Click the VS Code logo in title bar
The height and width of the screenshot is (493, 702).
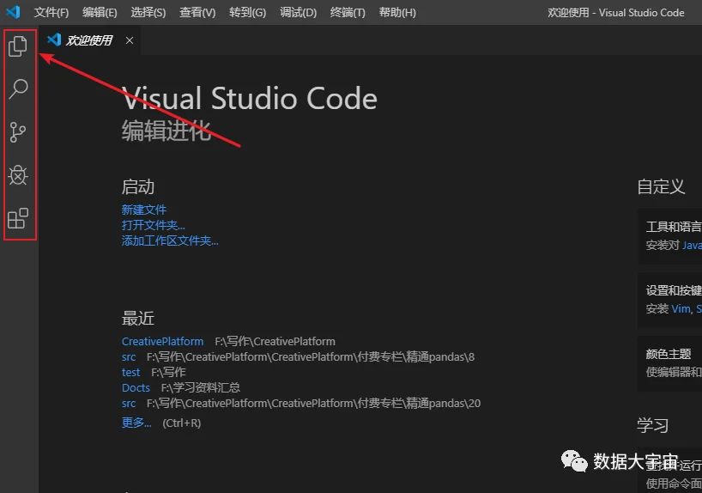tap(13, 12)
